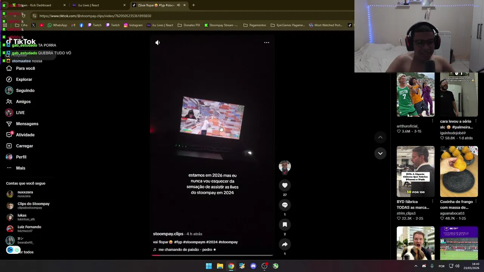The height and width of the screenshot is (272, 484).
Task: Click the #2024 hashtag
Action: (211, 242)
